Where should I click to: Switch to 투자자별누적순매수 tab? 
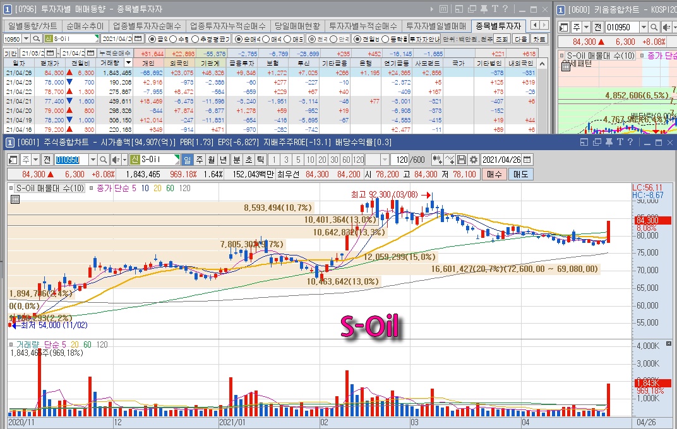(362, 26)
